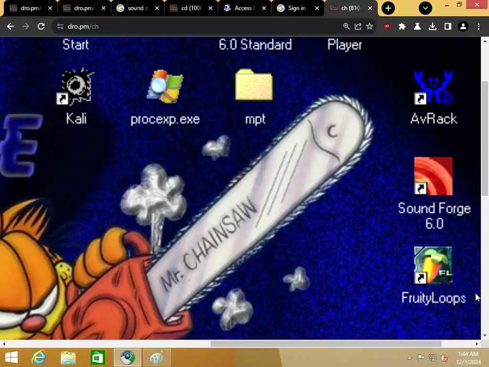This screenshot has width=489, height=367.
Task: Switch to the sound search tab
Action: [138, 8]
